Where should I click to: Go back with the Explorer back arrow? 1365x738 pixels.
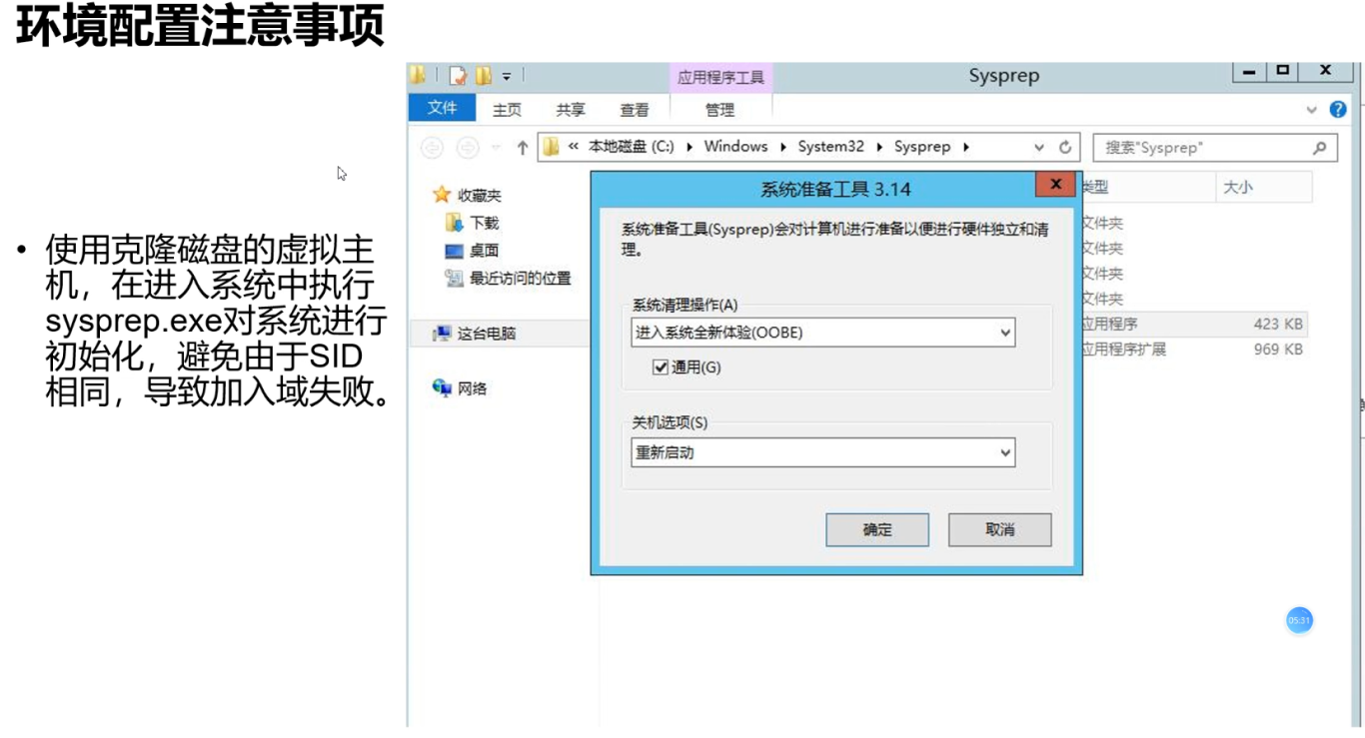pyautogui.click(x=432, y=148)
